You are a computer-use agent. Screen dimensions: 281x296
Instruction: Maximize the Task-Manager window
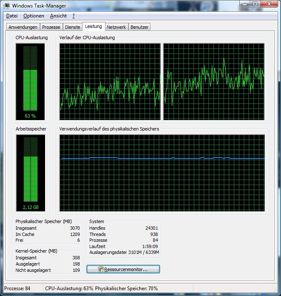254,4
